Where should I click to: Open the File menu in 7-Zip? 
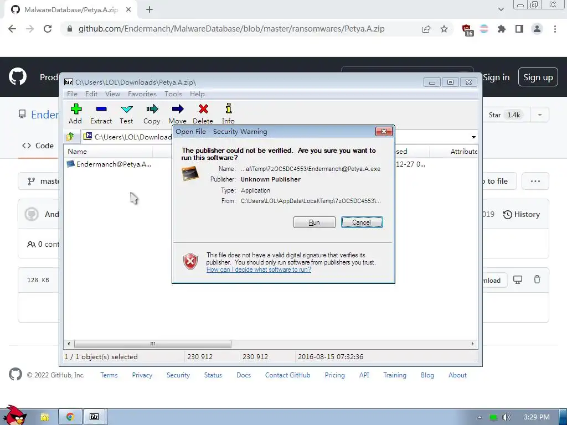[x=72, y=94]
